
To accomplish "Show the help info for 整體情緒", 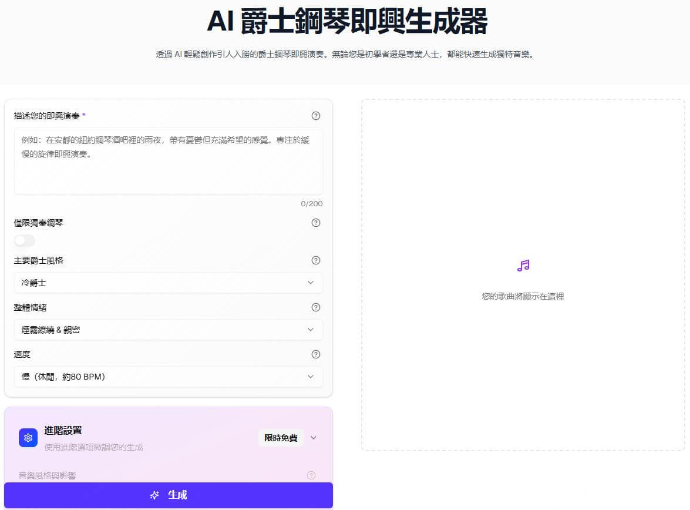I will point(316,307).
